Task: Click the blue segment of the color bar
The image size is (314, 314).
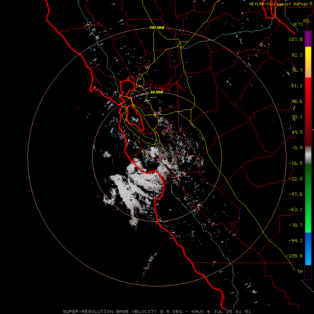Action: [x=308, y=249]
